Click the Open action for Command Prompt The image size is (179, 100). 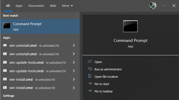(x=98, y=62)
